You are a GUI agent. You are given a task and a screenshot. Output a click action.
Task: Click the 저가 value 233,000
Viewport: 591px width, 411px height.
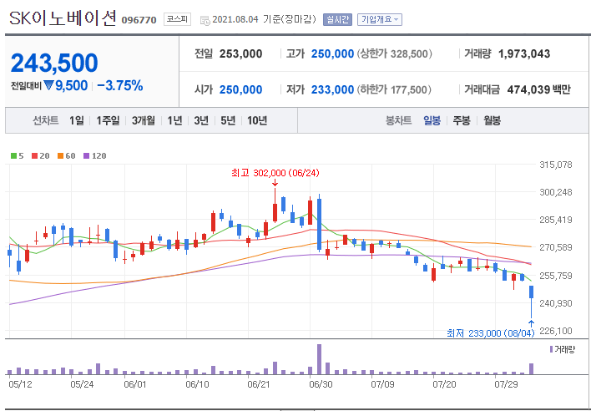point(332,89)
